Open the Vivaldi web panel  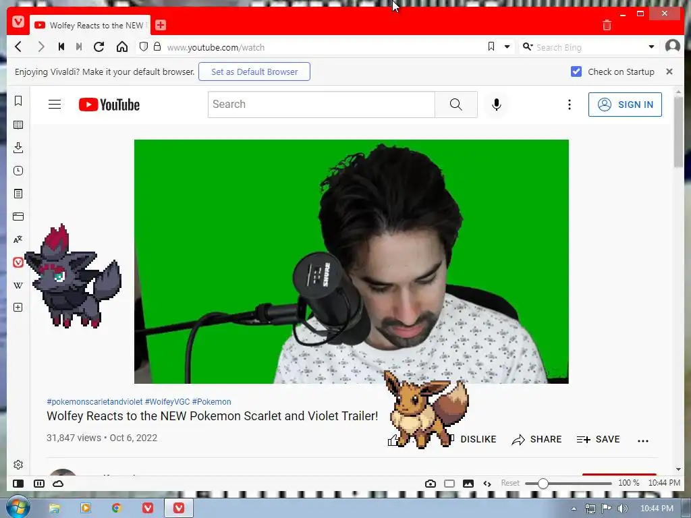click(18, 262)
